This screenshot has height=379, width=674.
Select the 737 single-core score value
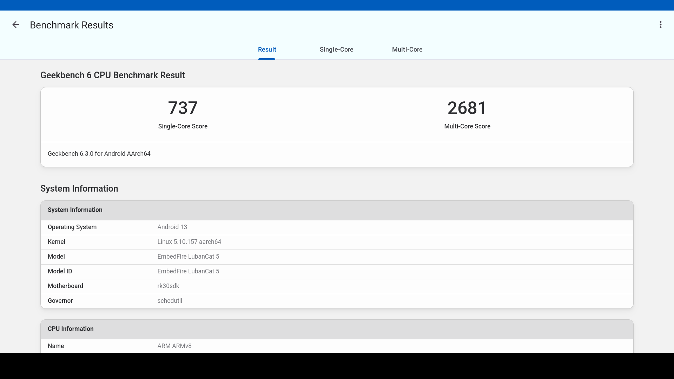tap(183, 108)
